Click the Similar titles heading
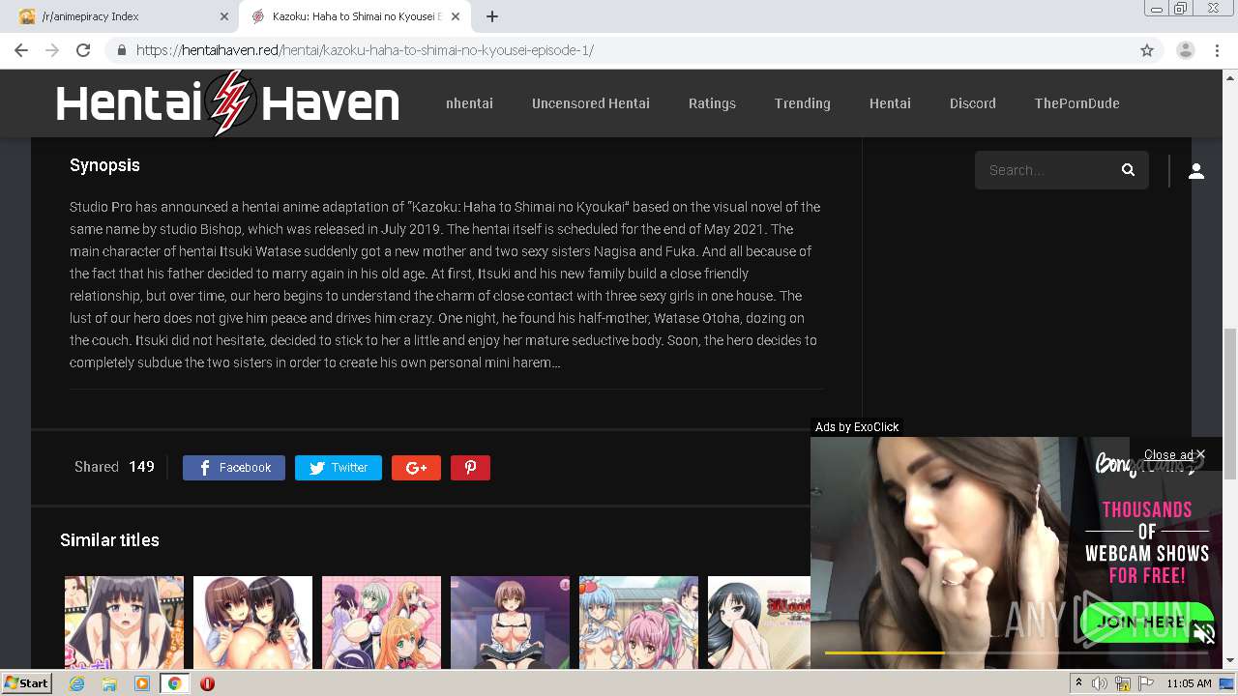 (x=109, y=540)
